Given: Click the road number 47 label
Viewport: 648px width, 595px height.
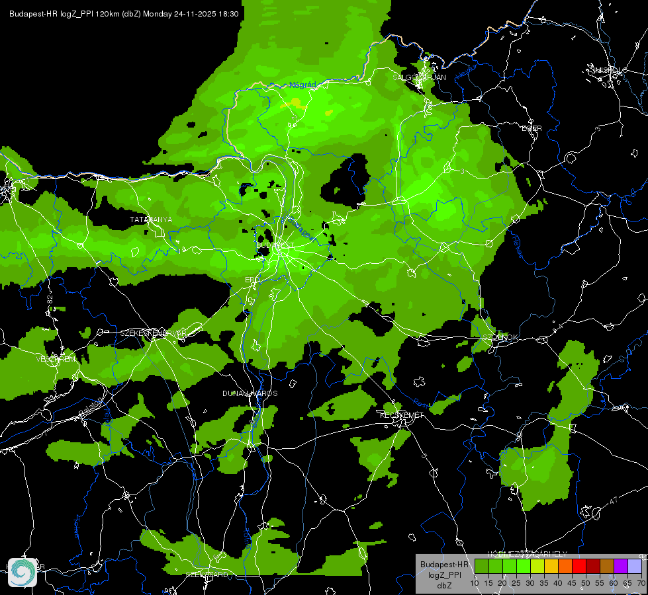Looking at the screenshot, I should point(614,500).
